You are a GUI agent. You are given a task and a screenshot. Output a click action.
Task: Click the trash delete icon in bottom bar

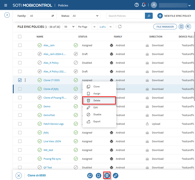[x=107, y=175]
